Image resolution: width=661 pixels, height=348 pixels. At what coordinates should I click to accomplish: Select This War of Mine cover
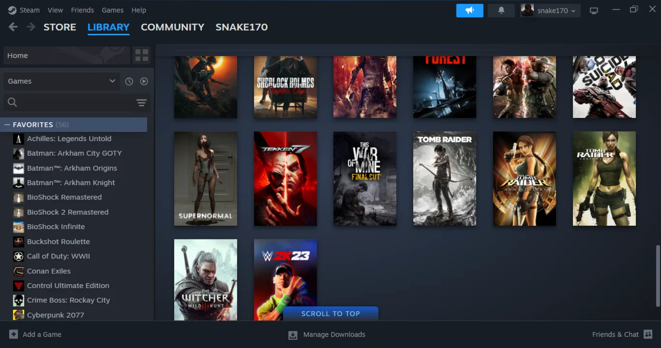point(365,179)
